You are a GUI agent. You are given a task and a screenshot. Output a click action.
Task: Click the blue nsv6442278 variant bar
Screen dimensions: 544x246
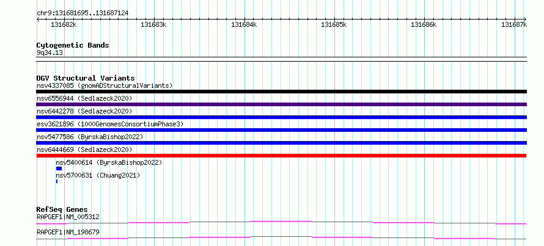coord(281,117)
